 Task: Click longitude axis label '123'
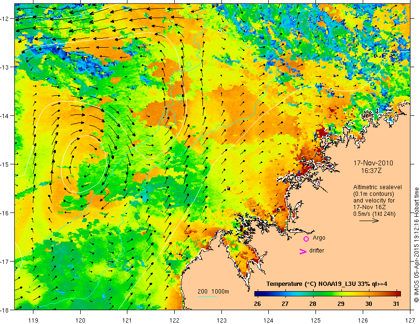click(221, 320)
